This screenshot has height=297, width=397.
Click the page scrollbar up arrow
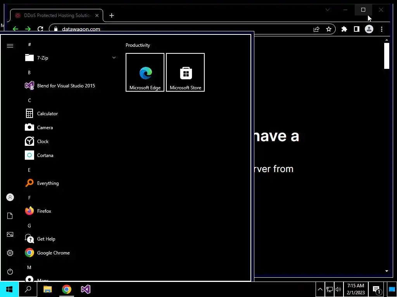(x=387, y=40)
